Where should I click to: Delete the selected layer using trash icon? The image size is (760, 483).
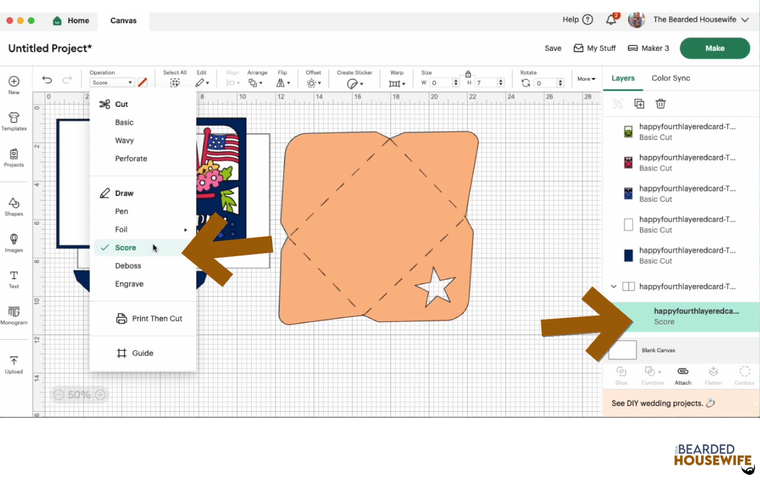click(661, 104)
